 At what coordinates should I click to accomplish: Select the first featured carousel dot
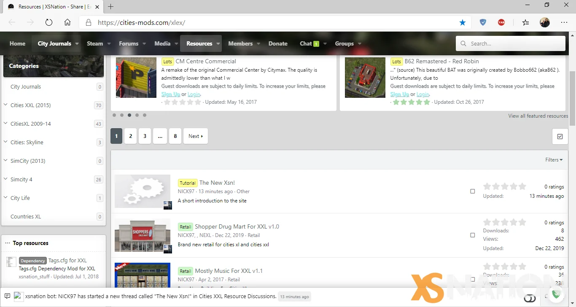click(114, 115)
